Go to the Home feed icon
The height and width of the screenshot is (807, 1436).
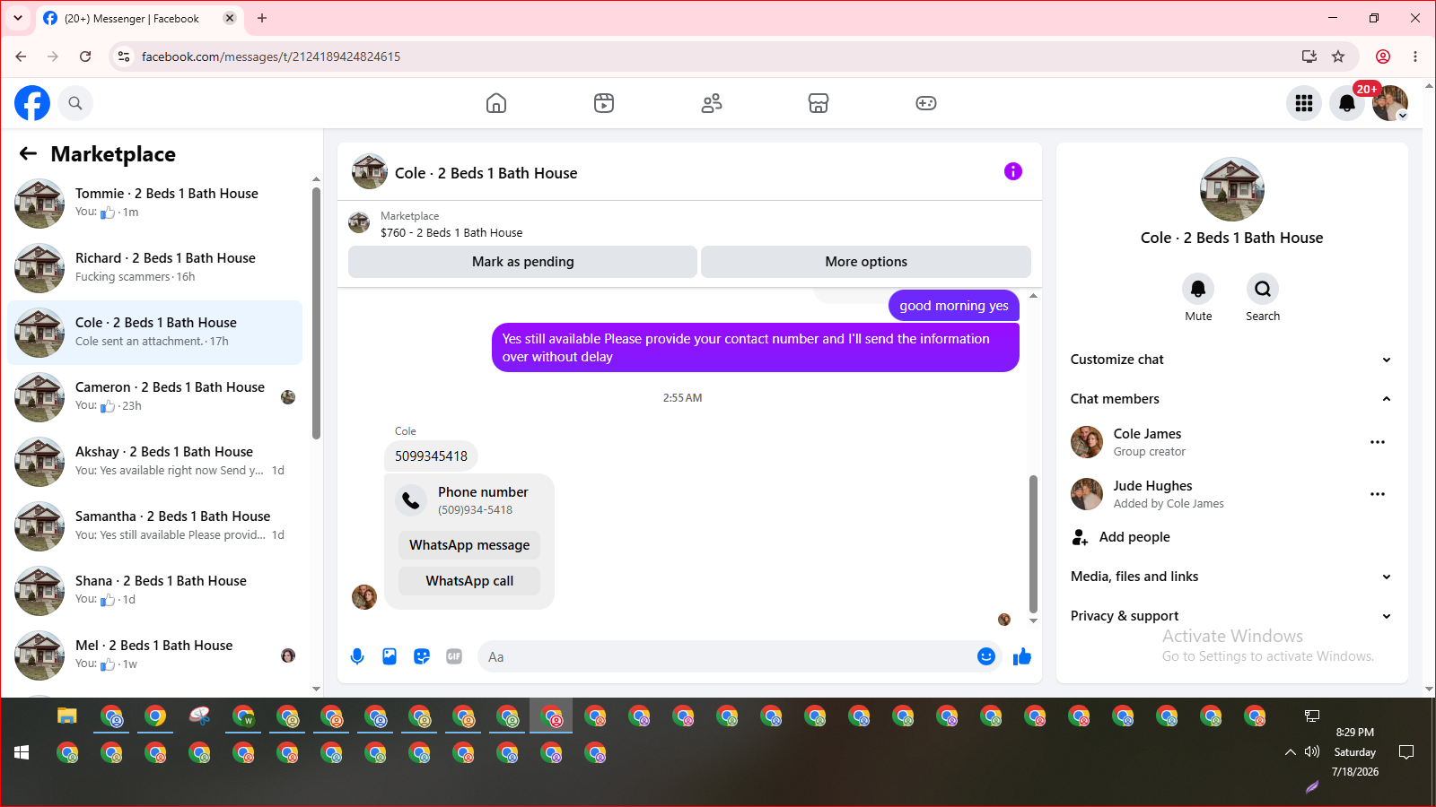click(x=496, y=103)
